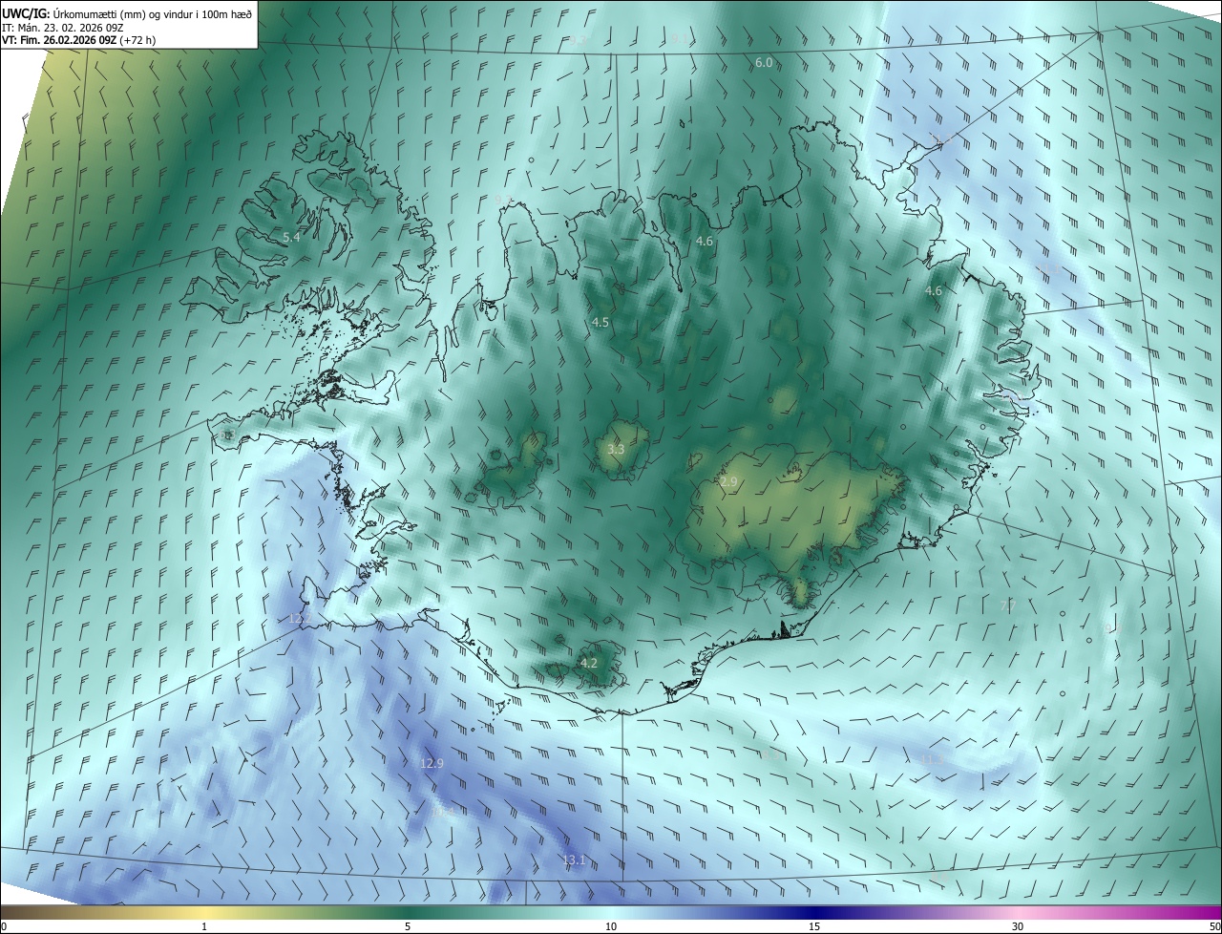1222x934 pixels.
Task: Click the colorbar tick label 5
Action: coord(408,926)
